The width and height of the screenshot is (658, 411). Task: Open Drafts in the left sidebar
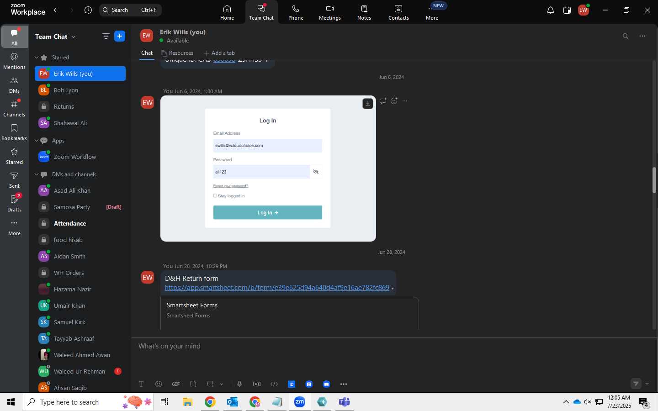click(x=15, y=203)
